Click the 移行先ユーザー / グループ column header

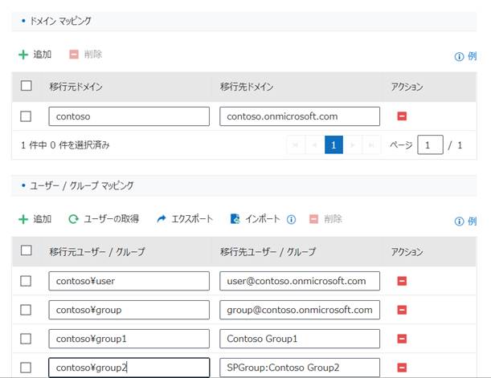268,251
